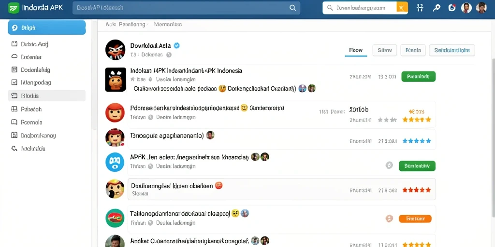Open the Memaritaa tab
The height and width of the screenshot is (247, 495).
click(x=168, y=24)
